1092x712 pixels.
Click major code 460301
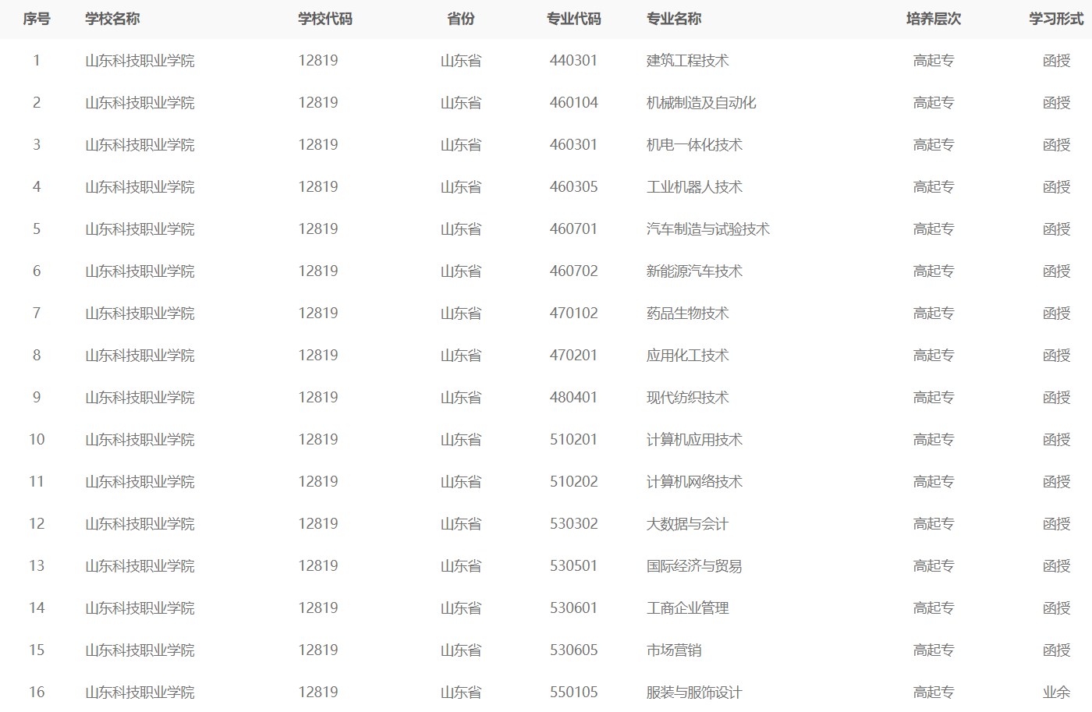(574, 145)
